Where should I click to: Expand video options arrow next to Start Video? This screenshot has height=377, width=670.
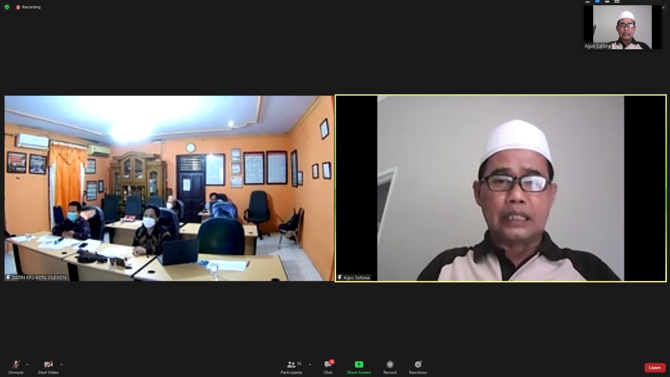[61, 364]
